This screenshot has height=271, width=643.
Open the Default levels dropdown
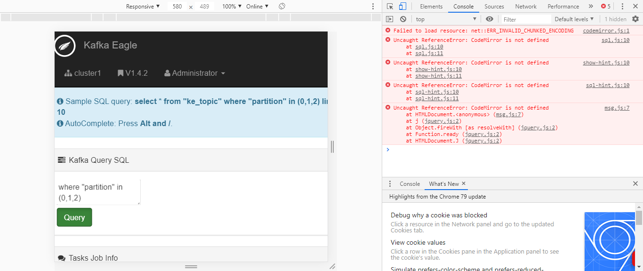574,19
